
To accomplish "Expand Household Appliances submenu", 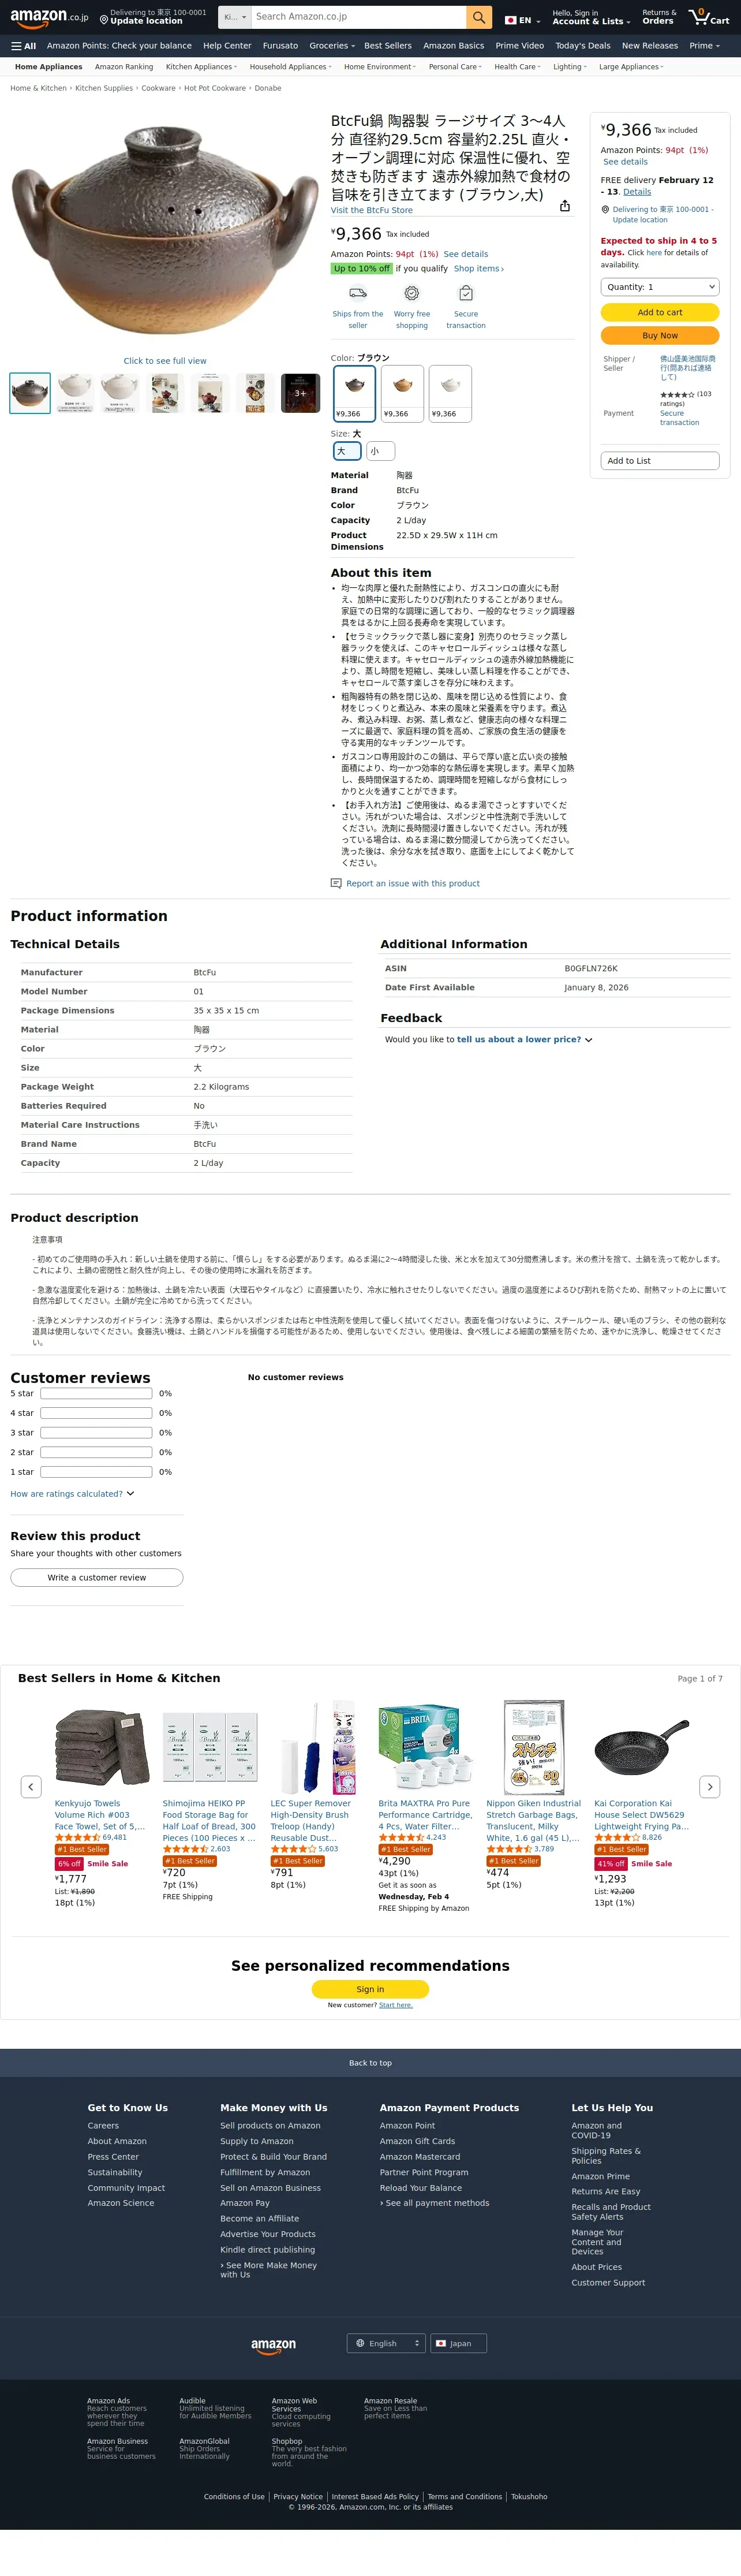I will pos(290,67).
